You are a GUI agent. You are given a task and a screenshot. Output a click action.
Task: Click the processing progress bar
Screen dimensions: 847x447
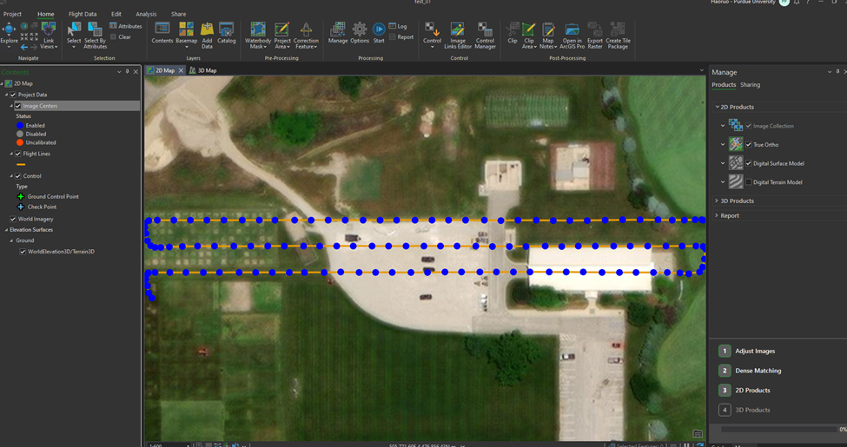coord(778,429)
